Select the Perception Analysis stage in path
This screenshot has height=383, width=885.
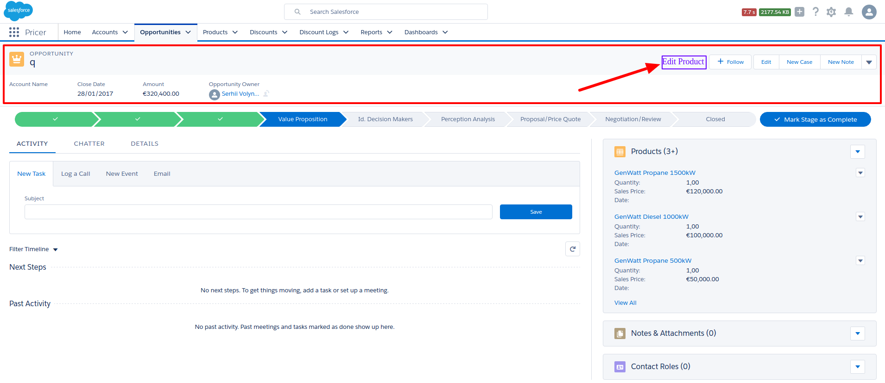[x=468, y=119]
